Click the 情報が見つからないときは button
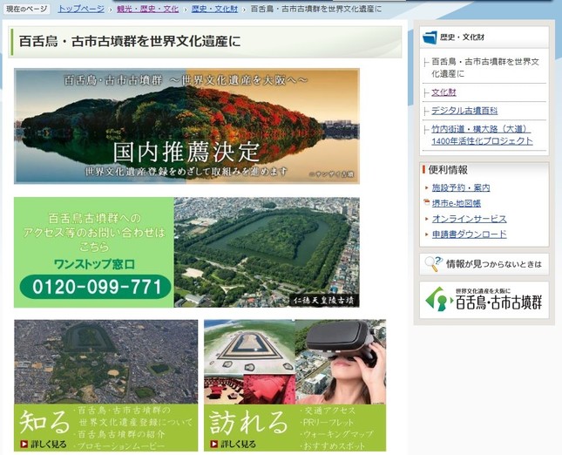 [484, 264]
